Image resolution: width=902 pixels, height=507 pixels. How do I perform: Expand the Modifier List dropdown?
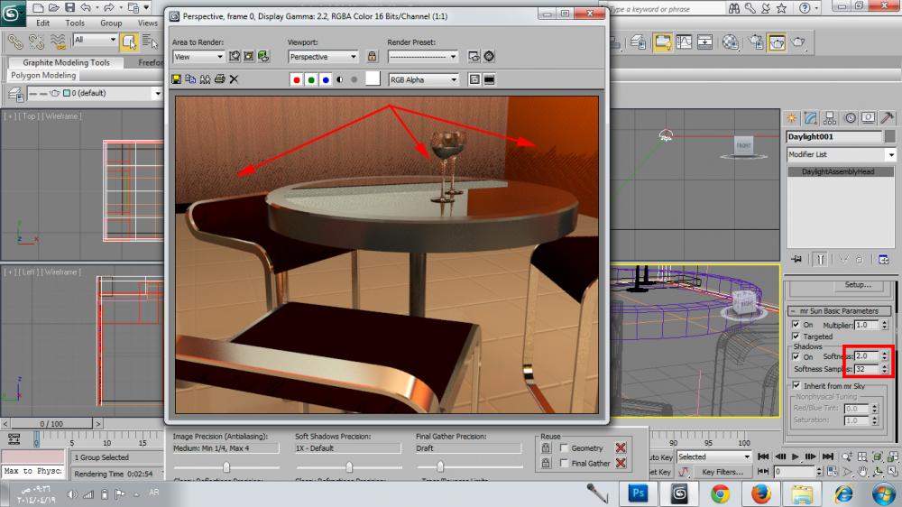(x=841, y=155)
